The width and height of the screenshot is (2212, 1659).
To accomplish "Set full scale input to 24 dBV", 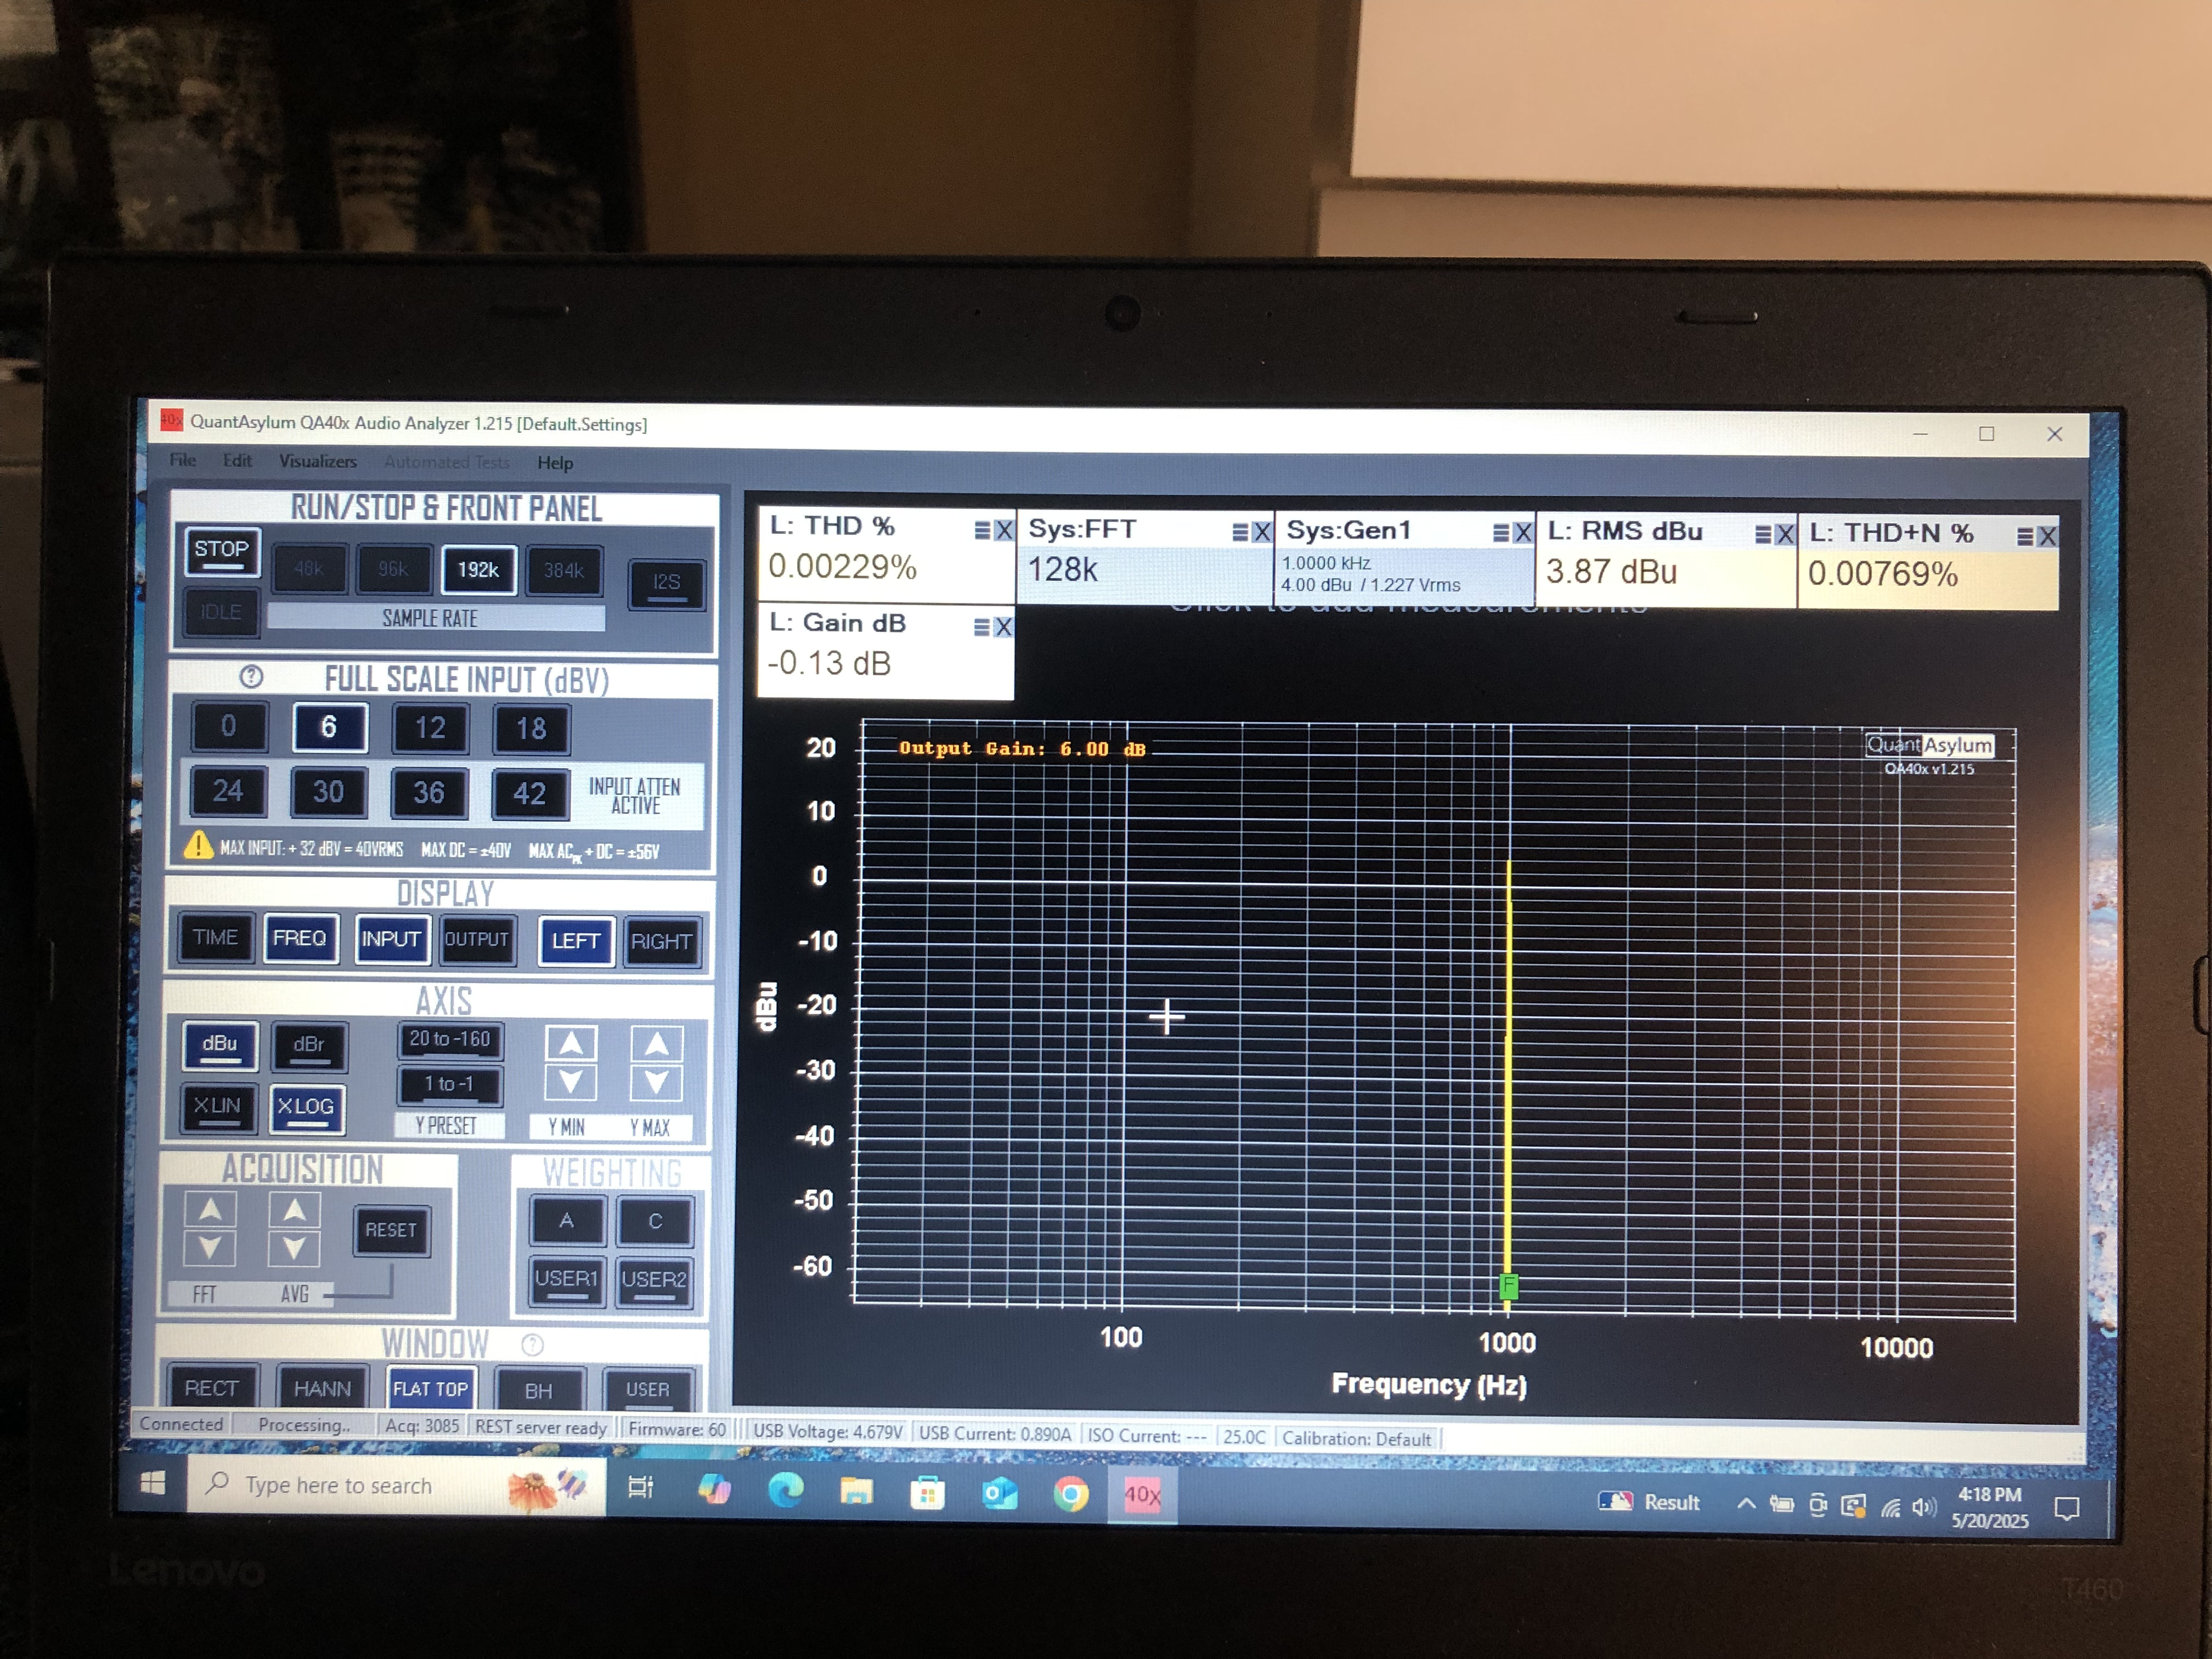I will point(228,791).
